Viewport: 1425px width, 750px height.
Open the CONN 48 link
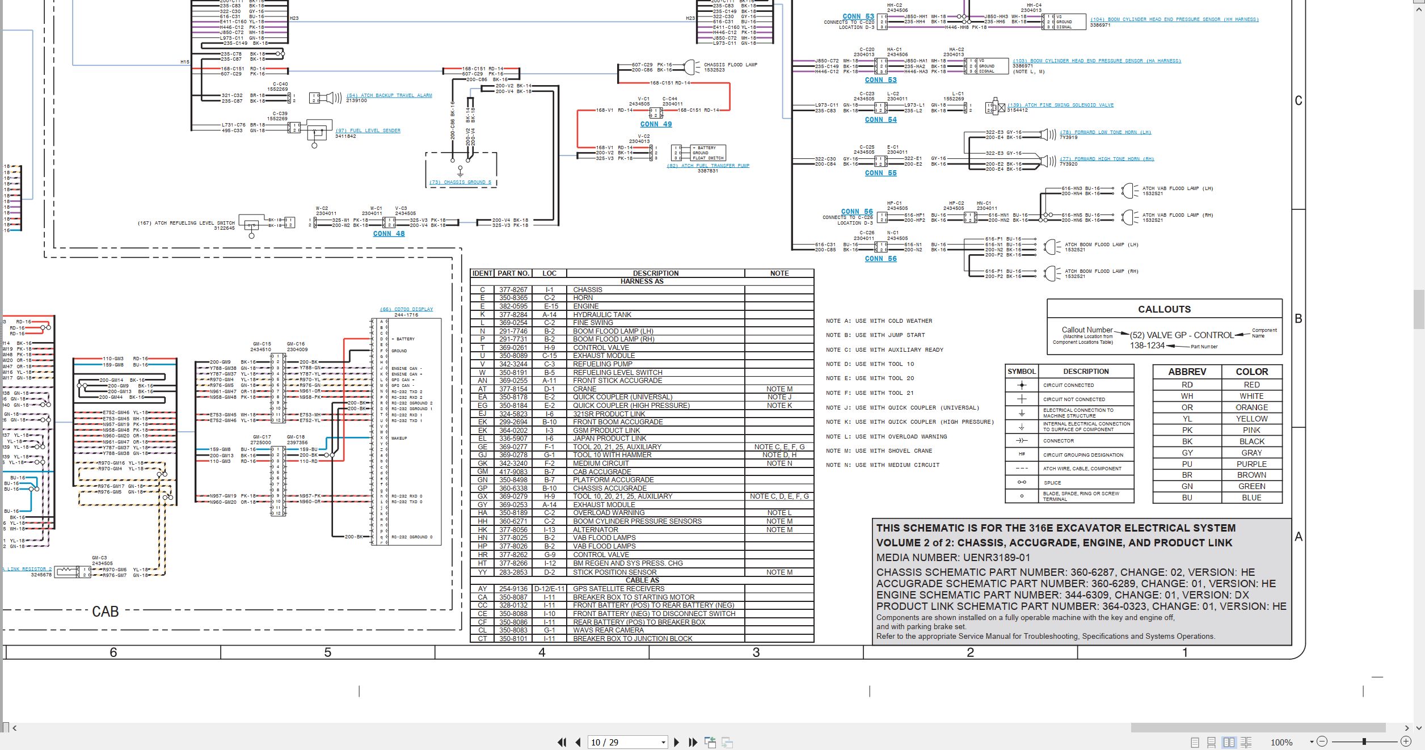click(389, 234)
